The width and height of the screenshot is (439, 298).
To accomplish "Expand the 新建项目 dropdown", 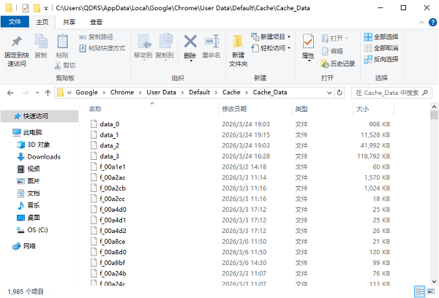I will coord(273,37).
